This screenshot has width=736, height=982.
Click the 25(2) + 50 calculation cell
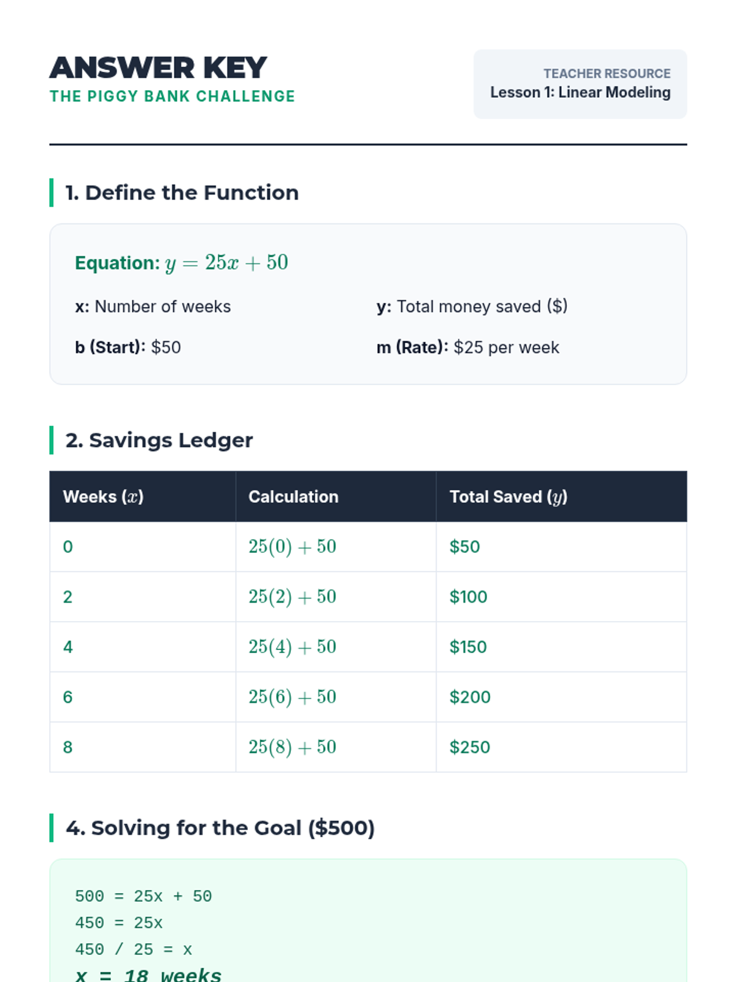(292, 597)
